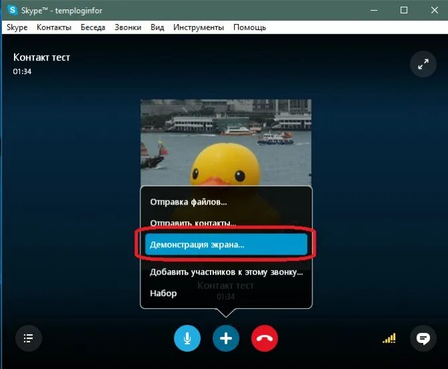
Task: Click the plus button to open call options
Action: (226, 338)
